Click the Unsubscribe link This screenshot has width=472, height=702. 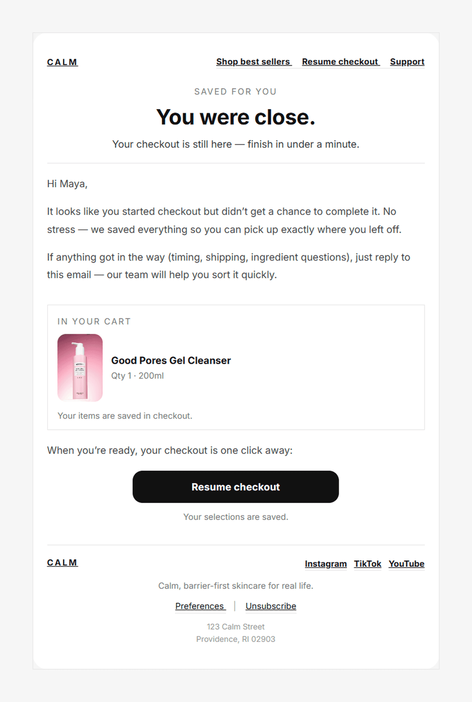pyautogui.click(x=271, y=606)
